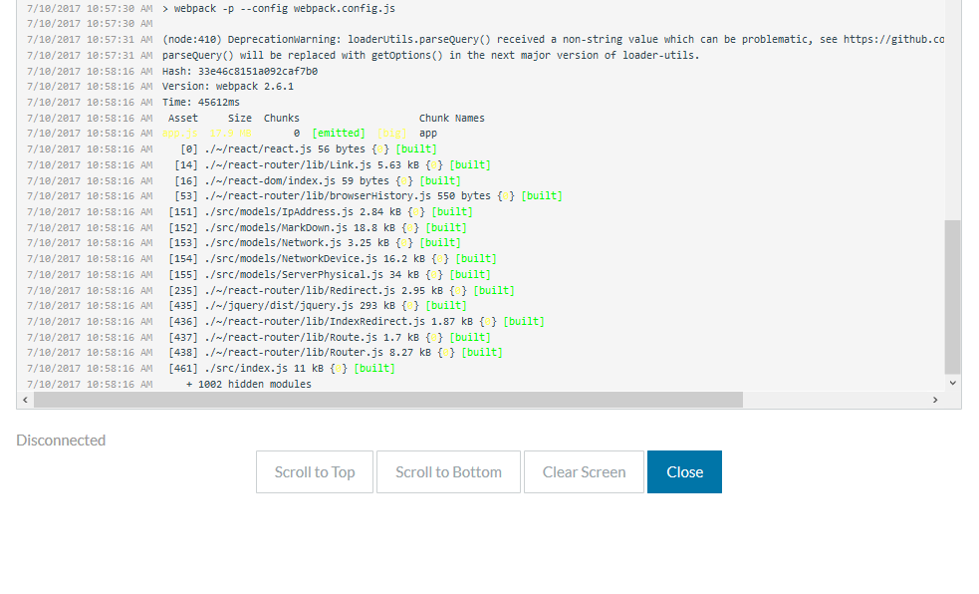
Task: Click the Asset column header
Action: [x=183, y=118]
